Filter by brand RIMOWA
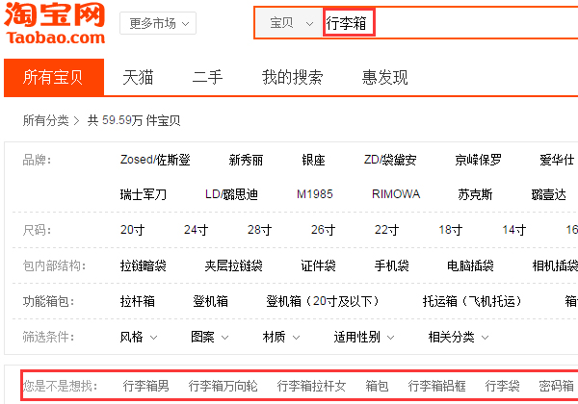This screenshot has width=578, height=404. (x=396, y=194)
